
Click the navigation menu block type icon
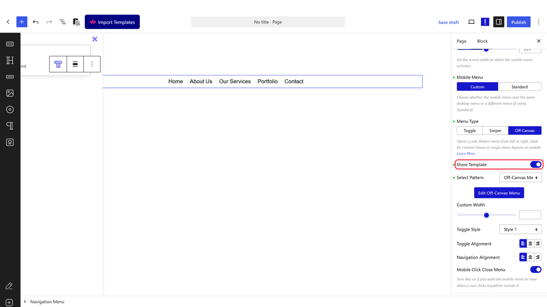point(58,64)
